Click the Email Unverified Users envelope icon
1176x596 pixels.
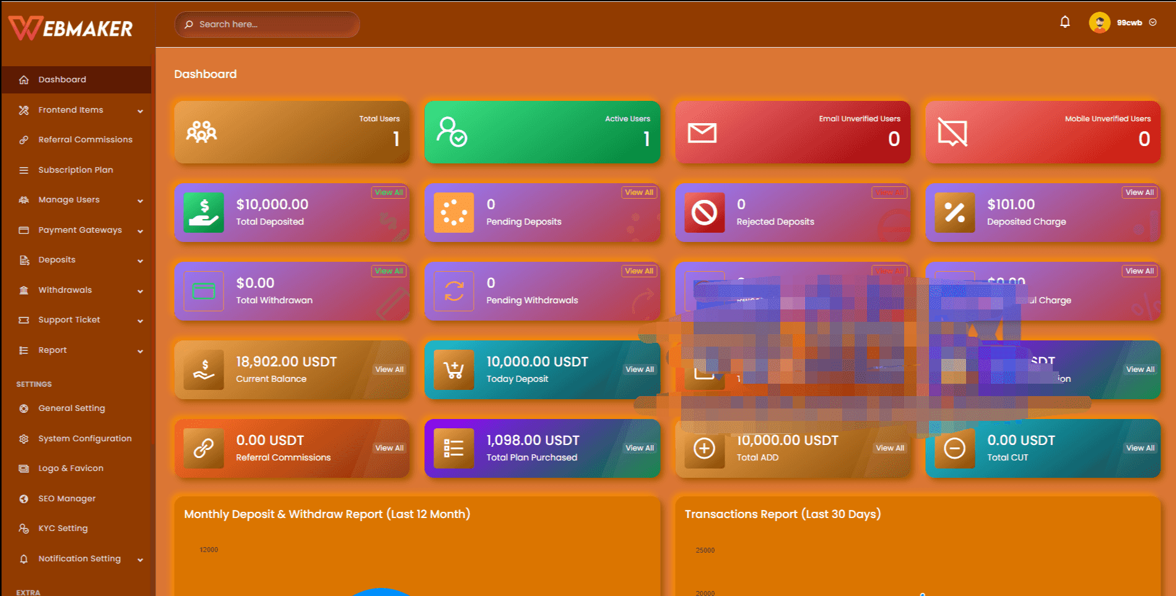[x=702, y=132]
